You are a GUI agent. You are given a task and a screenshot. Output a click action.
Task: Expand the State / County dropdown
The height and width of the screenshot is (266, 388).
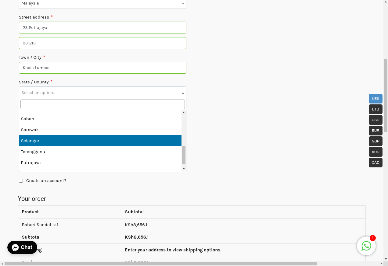102,93
